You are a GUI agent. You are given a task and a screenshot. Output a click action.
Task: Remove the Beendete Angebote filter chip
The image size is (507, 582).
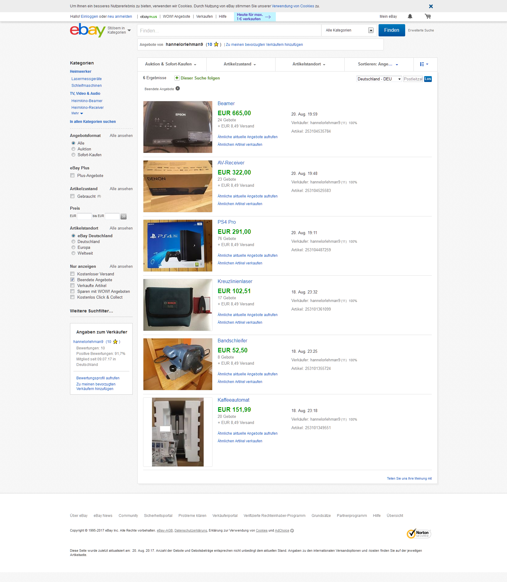coord(178,89)
